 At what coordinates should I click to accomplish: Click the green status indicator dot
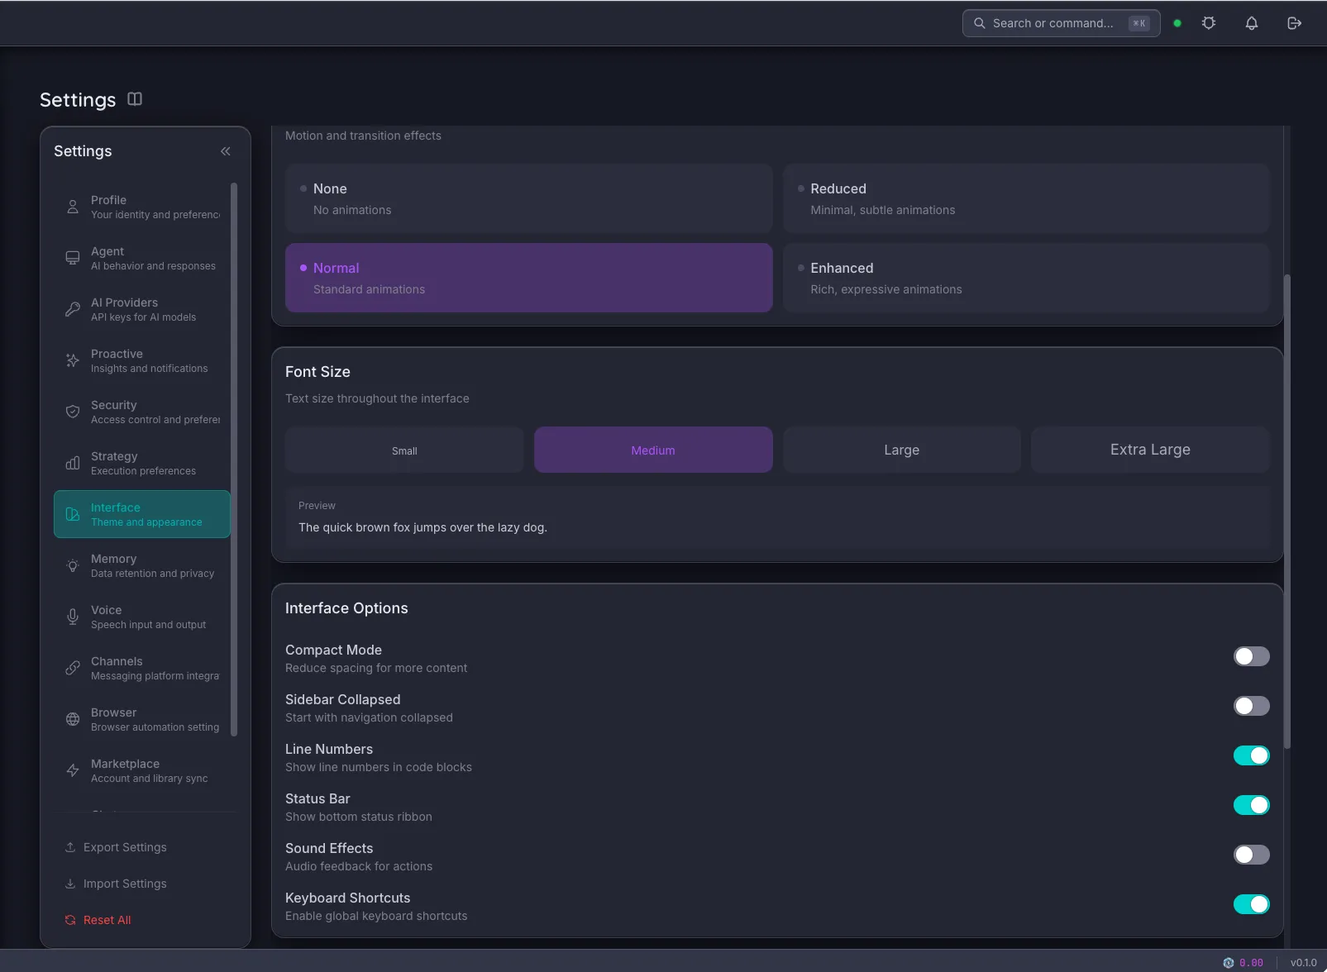click(x=1177, y=23)
